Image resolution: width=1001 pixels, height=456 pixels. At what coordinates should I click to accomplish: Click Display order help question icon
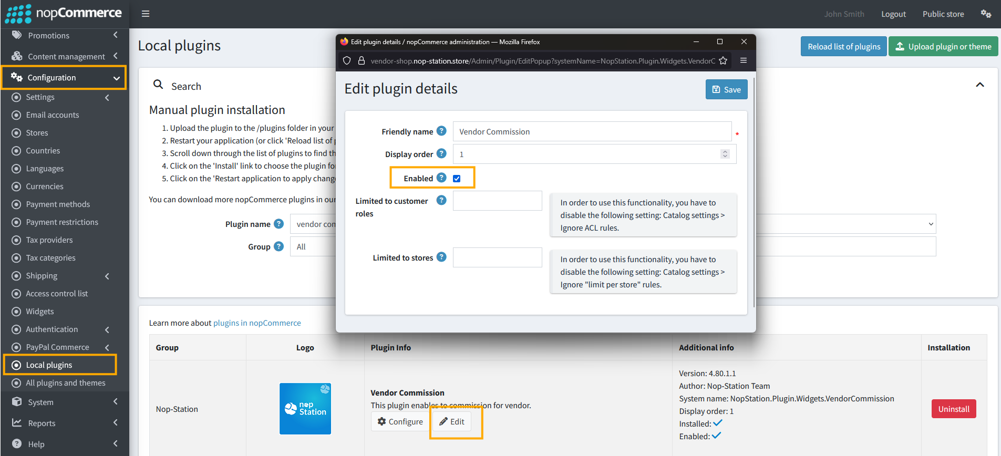point(441,153)
